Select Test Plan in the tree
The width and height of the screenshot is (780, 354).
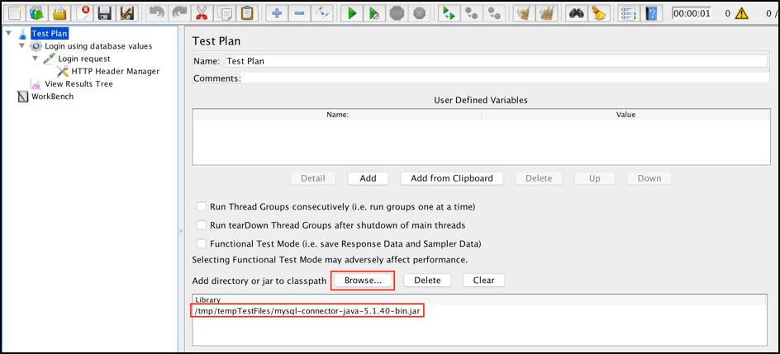(x=50, y=34)
